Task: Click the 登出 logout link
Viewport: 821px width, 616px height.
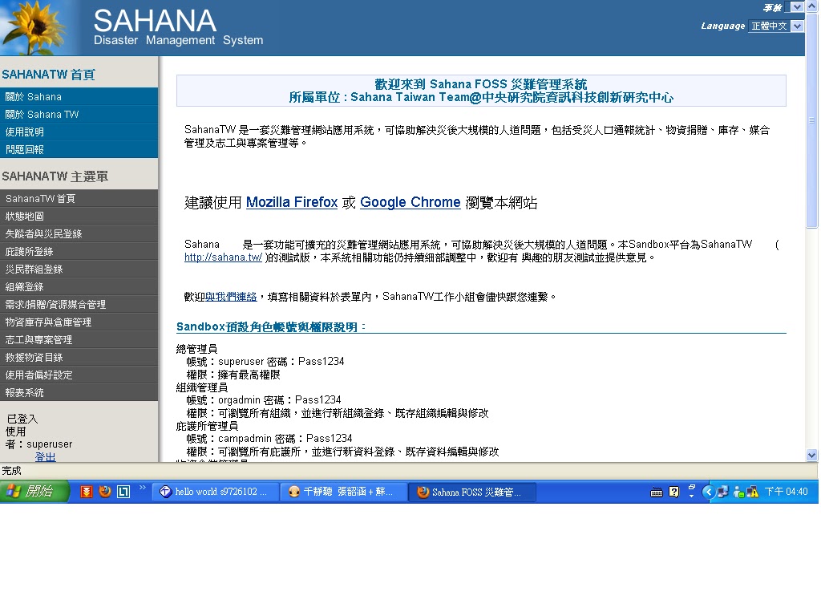Action: [45, 456]
